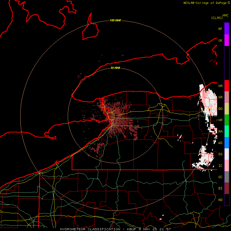
Task: Click the HA red legend swatch
Action: [227, 86]
